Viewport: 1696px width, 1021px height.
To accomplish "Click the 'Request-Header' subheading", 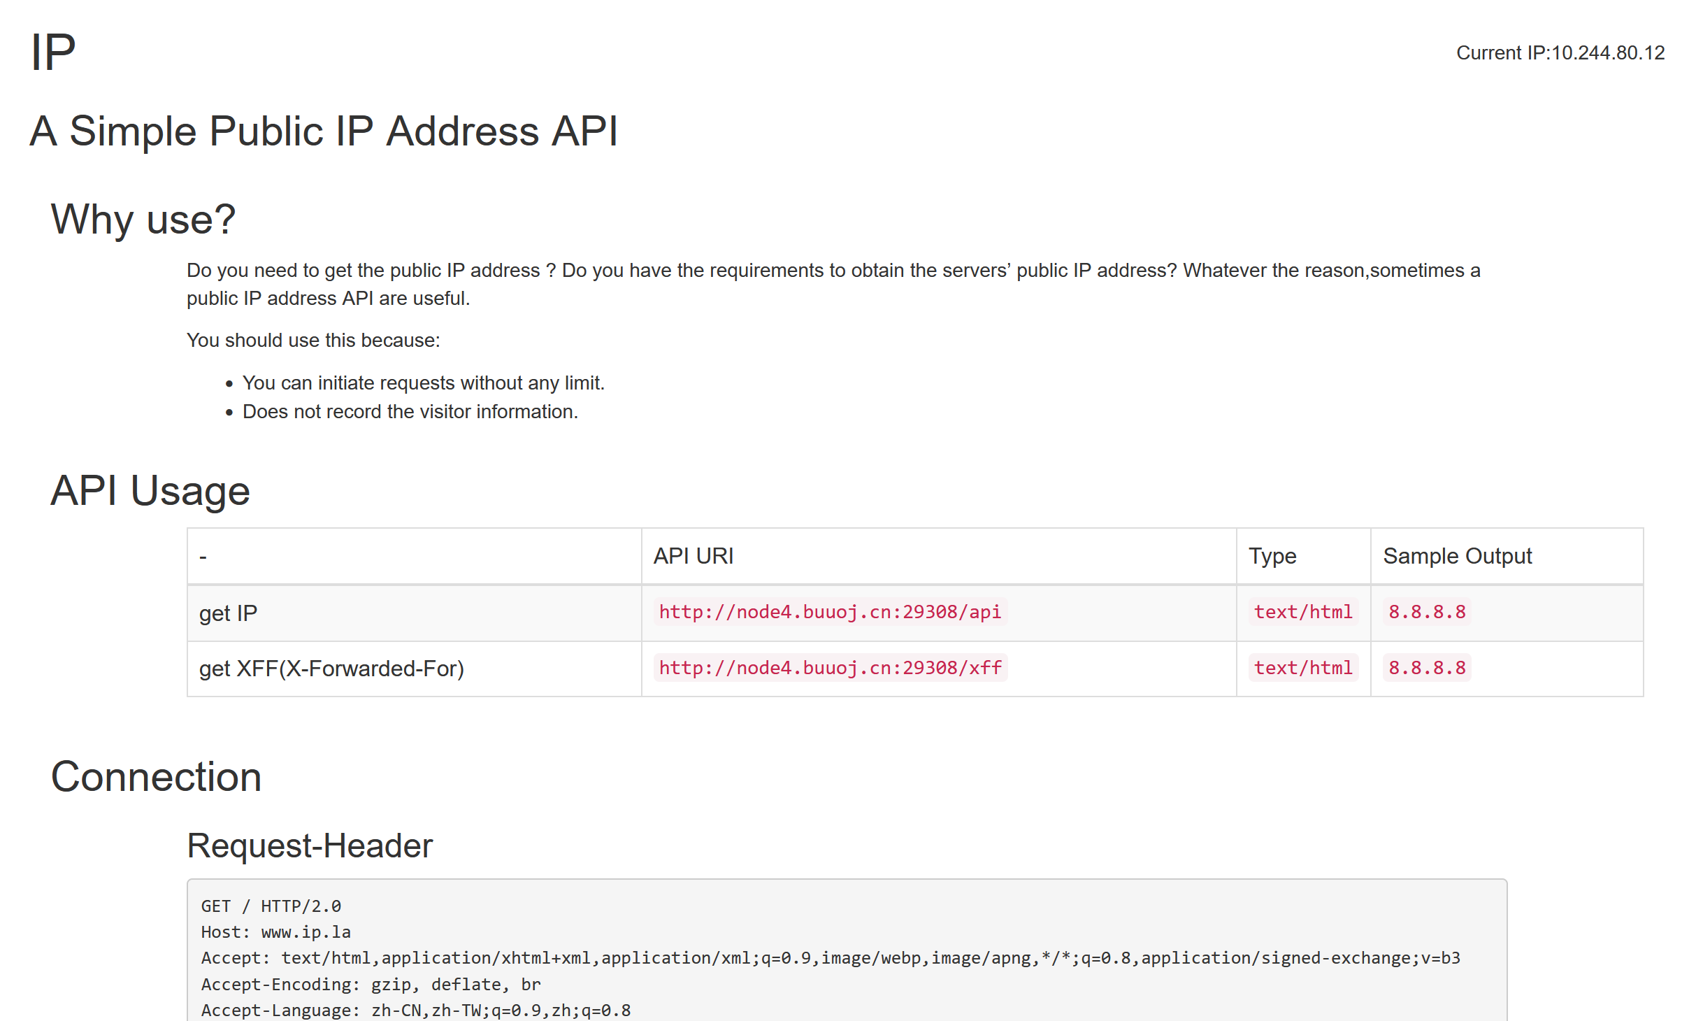I will click(x=310, y=846).
